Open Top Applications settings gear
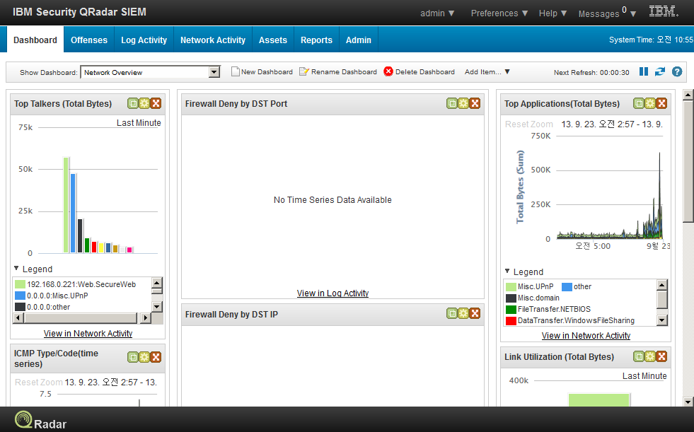 (x=650, y=103)
